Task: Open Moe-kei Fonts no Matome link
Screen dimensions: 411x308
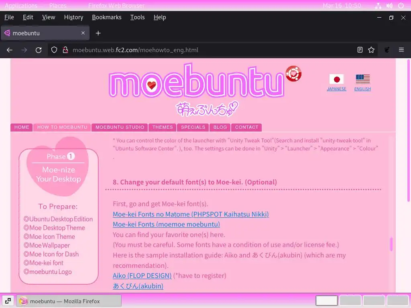Action: (x=191, y=214)
